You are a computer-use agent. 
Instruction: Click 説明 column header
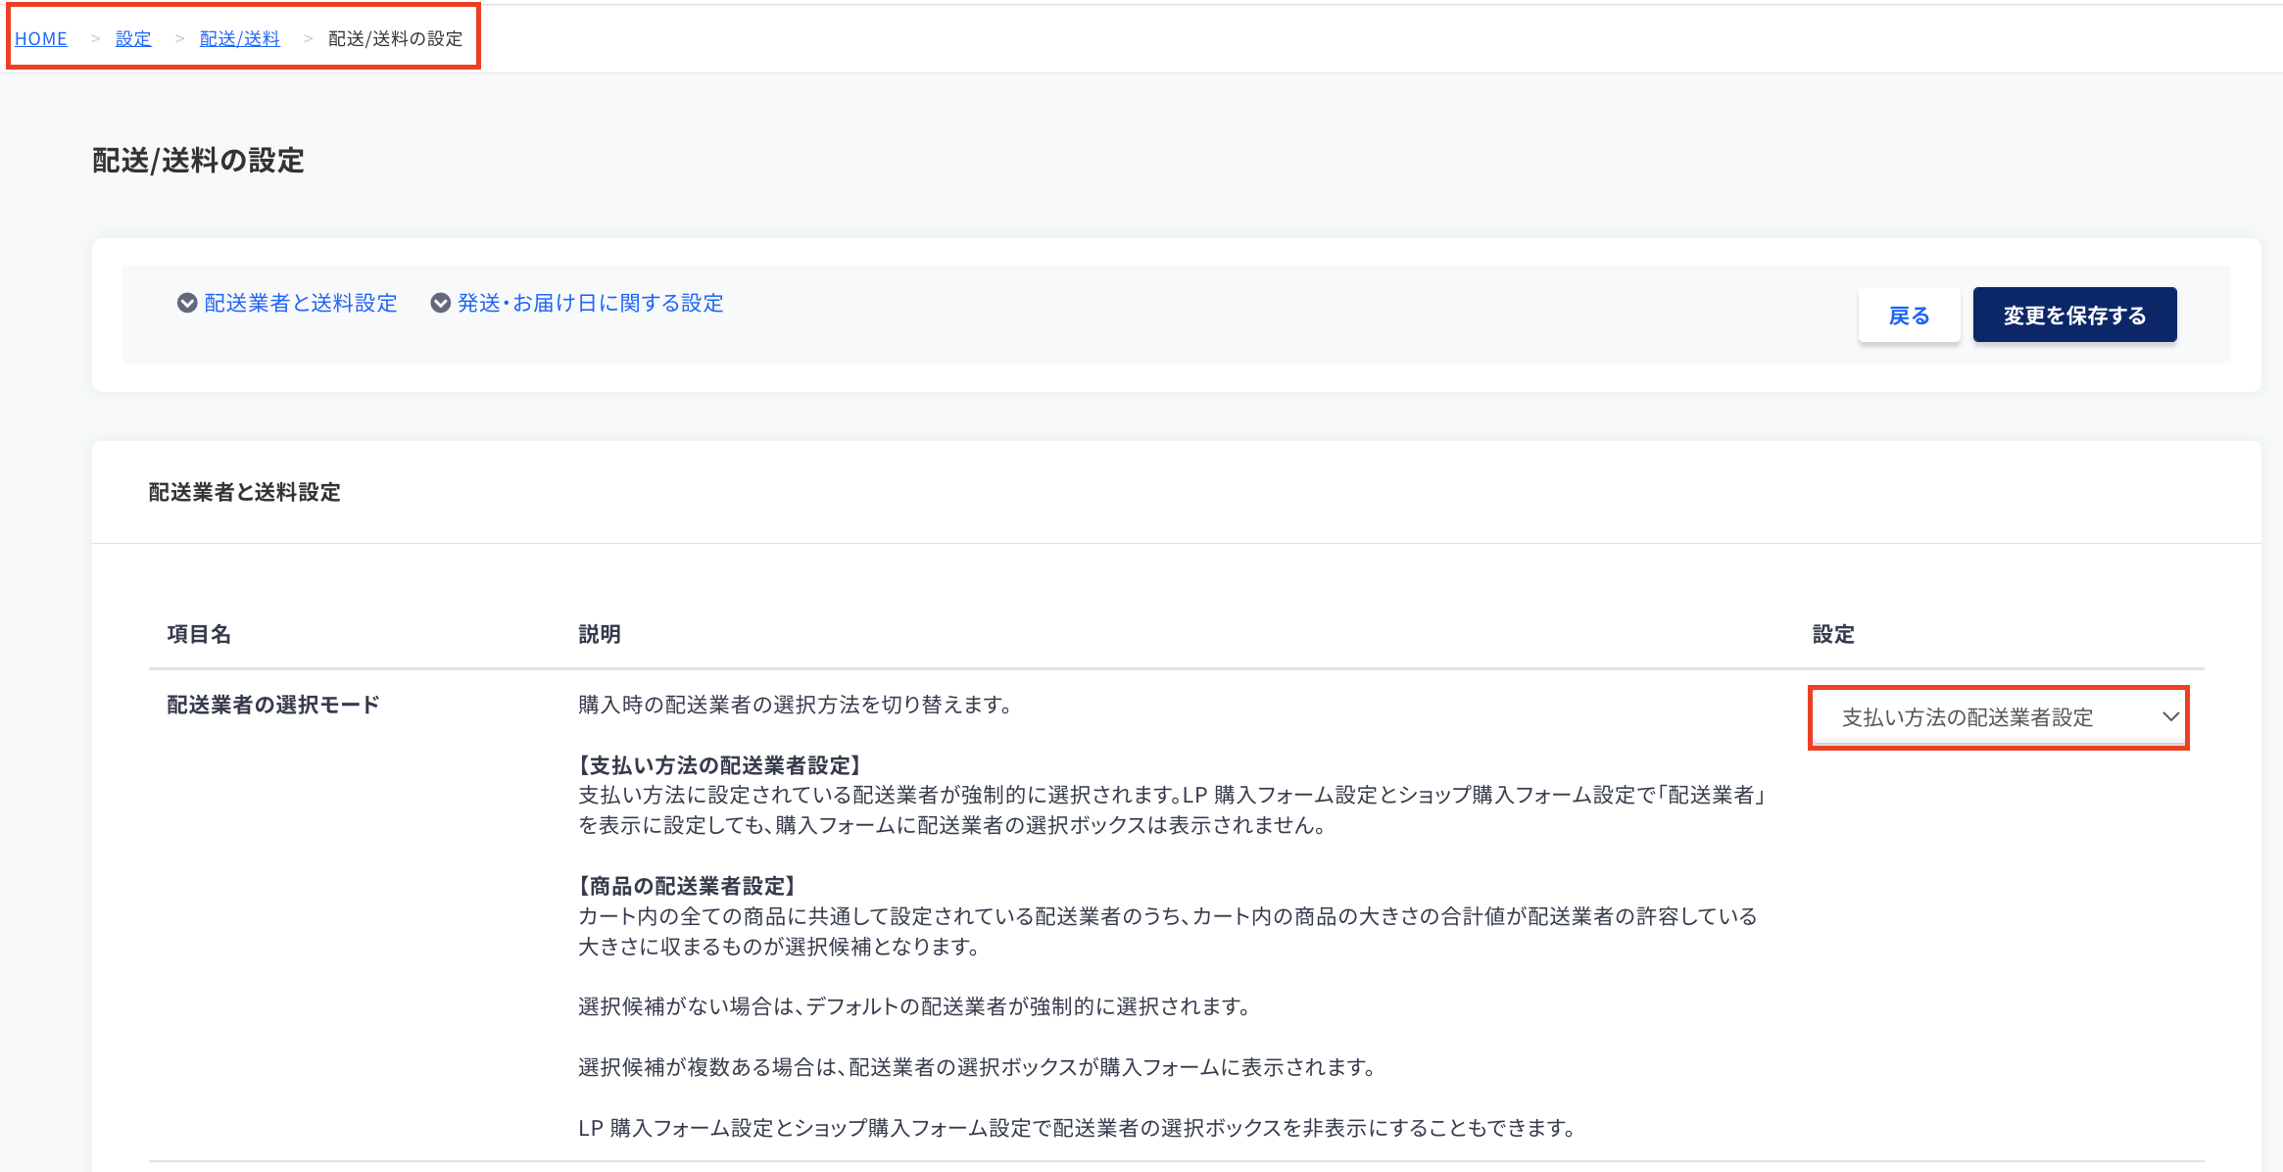(x=600, y=634)
